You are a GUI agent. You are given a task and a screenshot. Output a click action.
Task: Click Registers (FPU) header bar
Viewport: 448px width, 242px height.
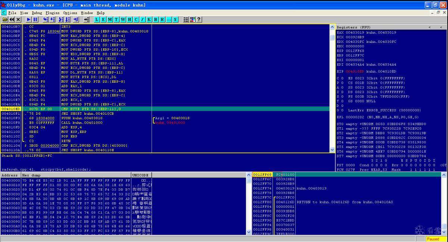click(391, 27)
